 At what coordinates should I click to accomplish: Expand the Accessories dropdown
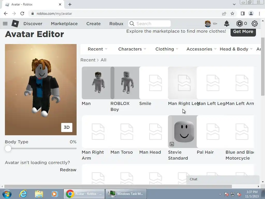[x=201, y=49]
